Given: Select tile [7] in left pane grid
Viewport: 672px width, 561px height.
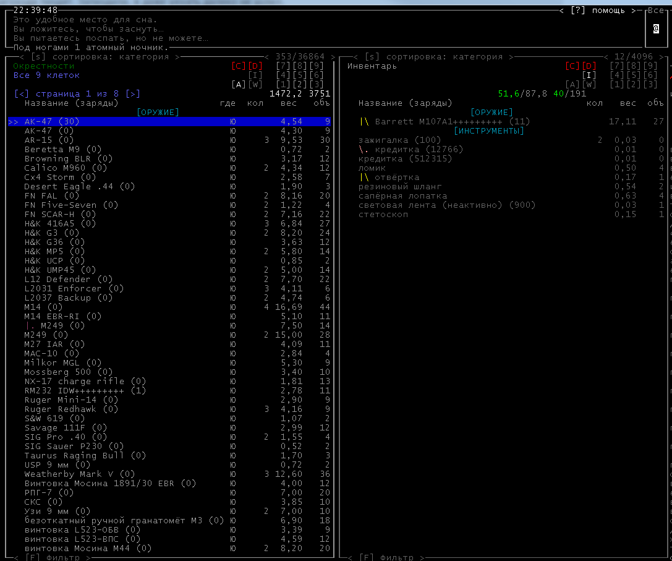Looking at the screenshot, I should pos(283,66).
